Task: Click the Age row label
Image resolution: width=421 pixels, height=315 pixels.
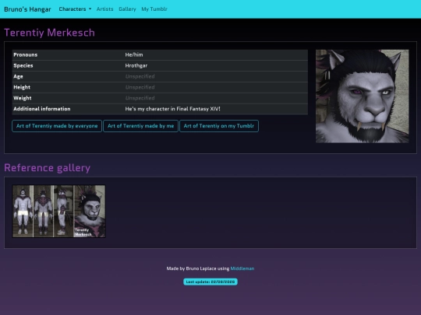Action: [x=18, y=76]
